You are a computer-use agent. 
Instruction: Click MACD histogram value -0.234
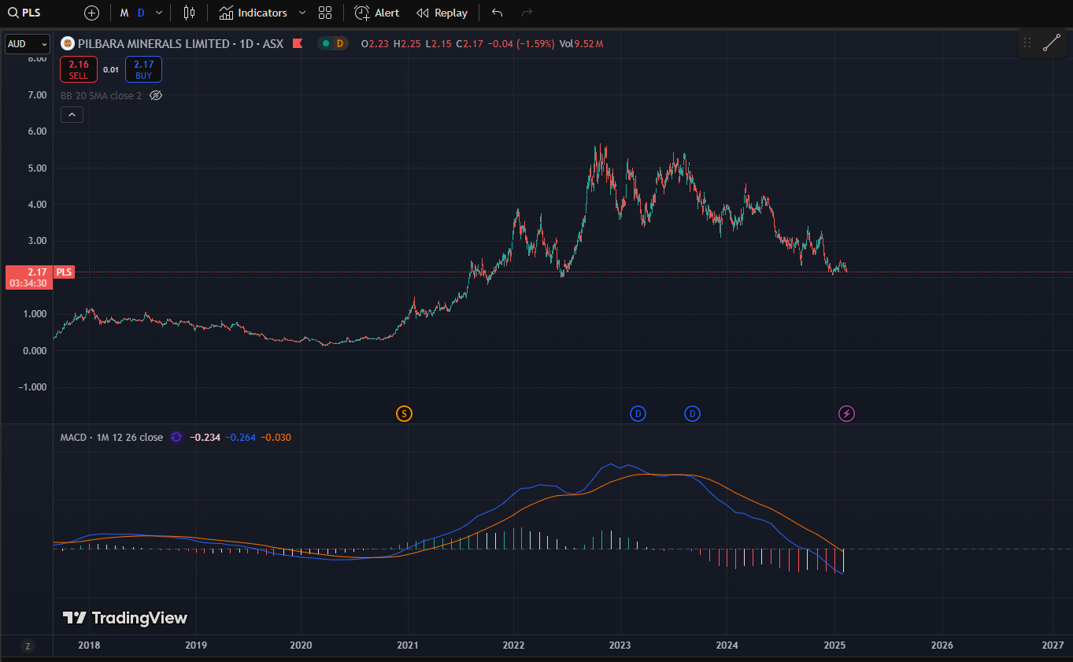tap(205, 438)
